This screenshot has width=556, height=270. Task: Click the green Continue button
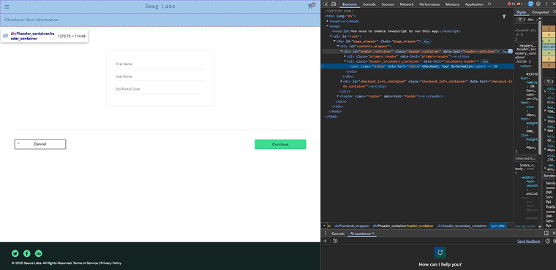pyautogui.click(x=280, y=144)
